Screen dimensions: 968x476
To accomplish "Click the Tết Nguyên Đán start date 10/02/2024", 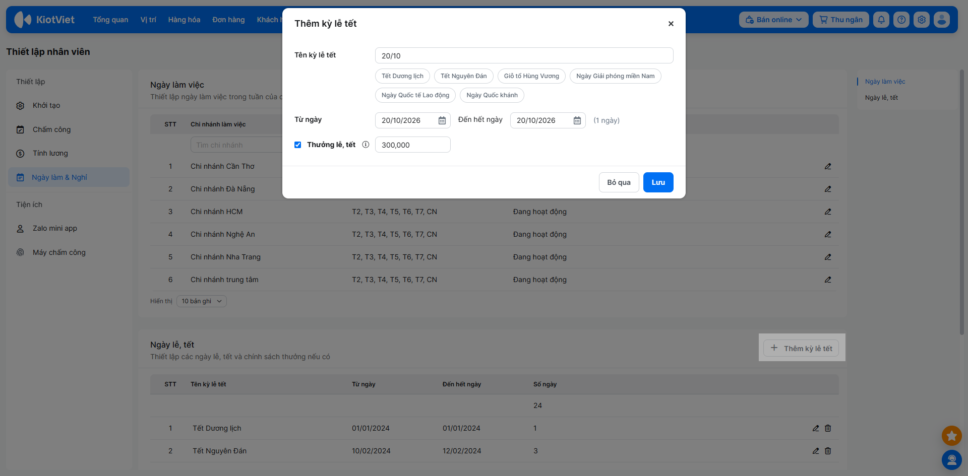I will coord(371,451).
